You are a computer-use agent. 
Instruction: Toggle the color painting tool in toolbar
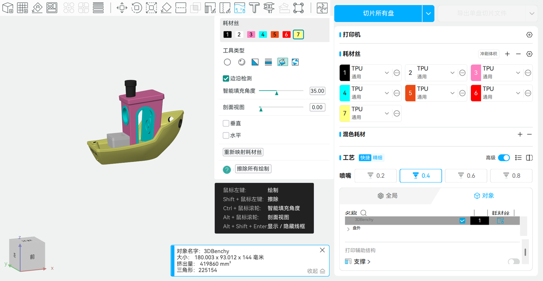click(239, 7)
